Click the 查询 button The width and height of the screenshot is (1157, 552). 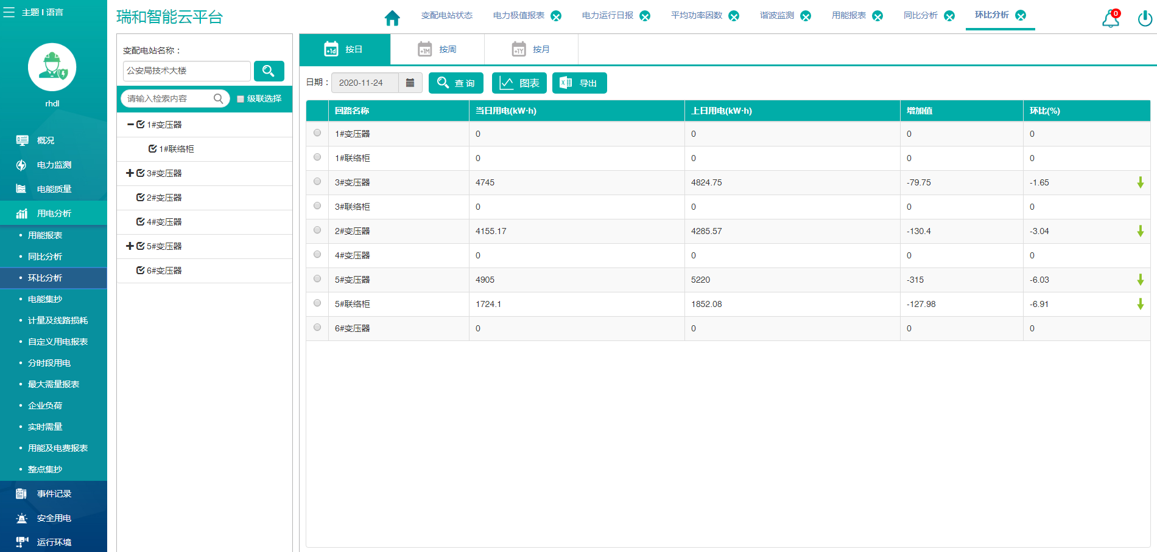(455, 83)
